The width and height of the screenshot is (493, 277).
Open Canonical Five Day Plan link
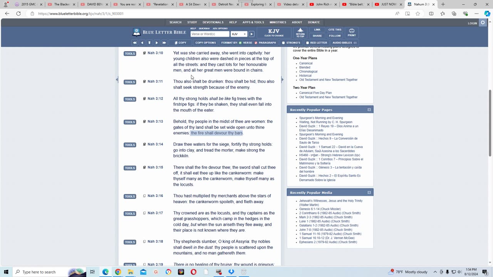tap(315, 93)
